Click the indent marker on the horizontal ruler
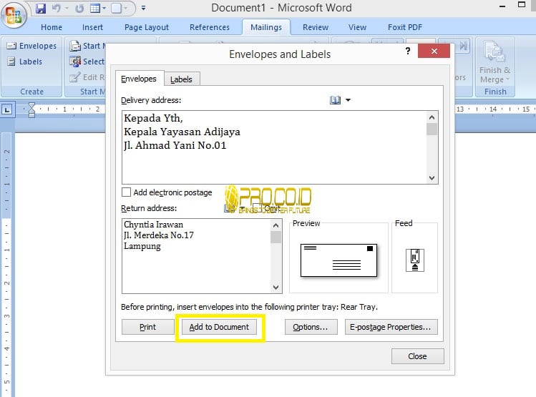Viewport: 536px width, 397px height. click(31, 110)
